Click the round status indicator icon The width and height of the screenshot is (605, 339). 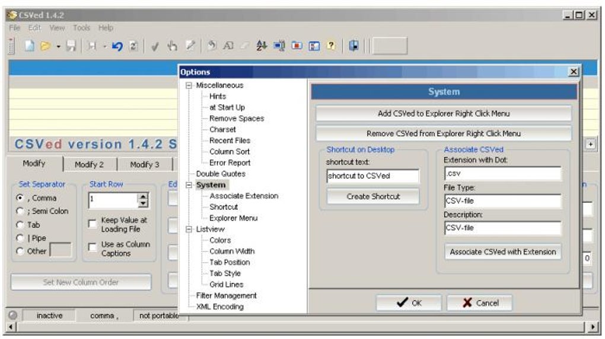click(x=12, y=315)
